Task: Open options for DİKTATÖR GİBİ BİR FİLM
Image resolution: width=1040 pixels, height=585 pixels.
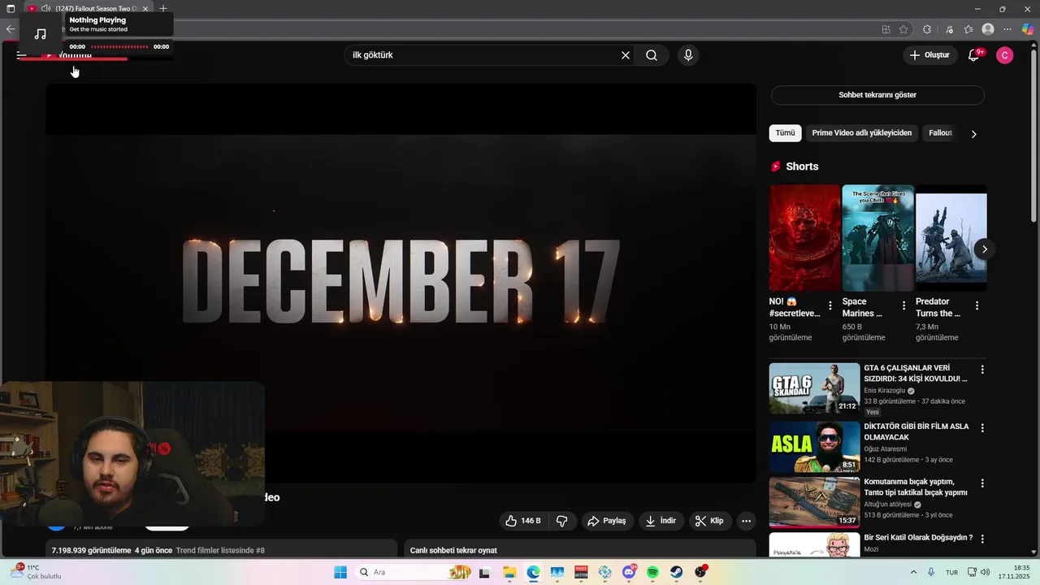Action: pyautogui.click(x=982, y=428)
